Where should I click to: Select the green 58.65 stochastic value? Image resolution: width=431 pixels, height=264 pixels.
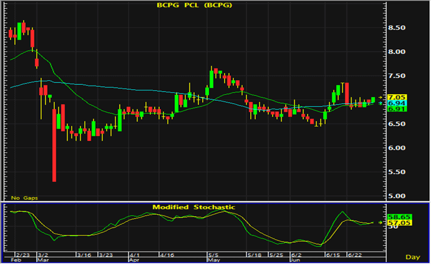click(x=399, y=217)
